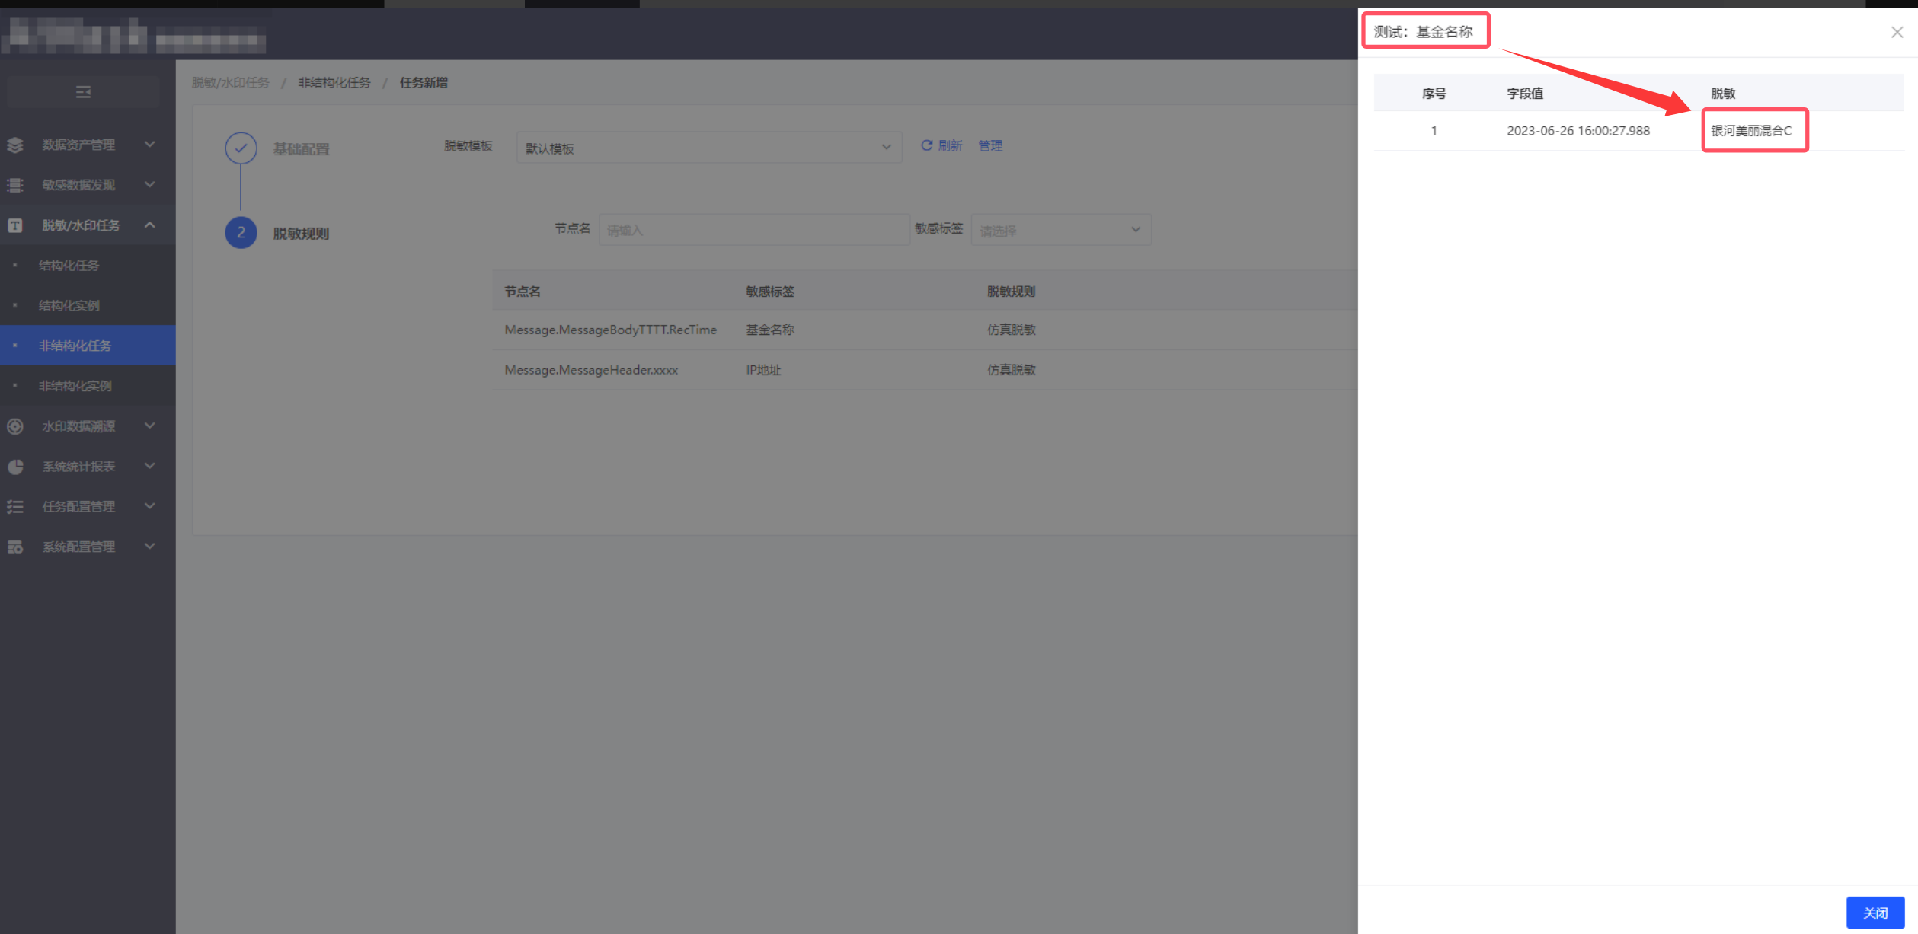
Task: Click the 基础配置 step checkmark circle
Action: [x=241, y=148]
